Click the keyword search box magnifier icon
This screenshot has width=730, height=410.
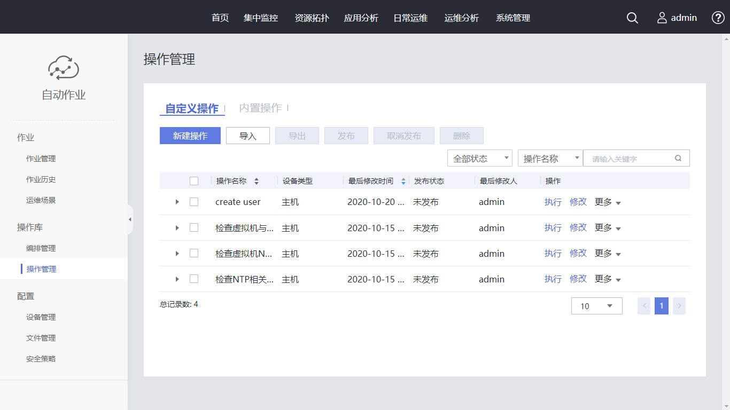(x=678, y=158)
